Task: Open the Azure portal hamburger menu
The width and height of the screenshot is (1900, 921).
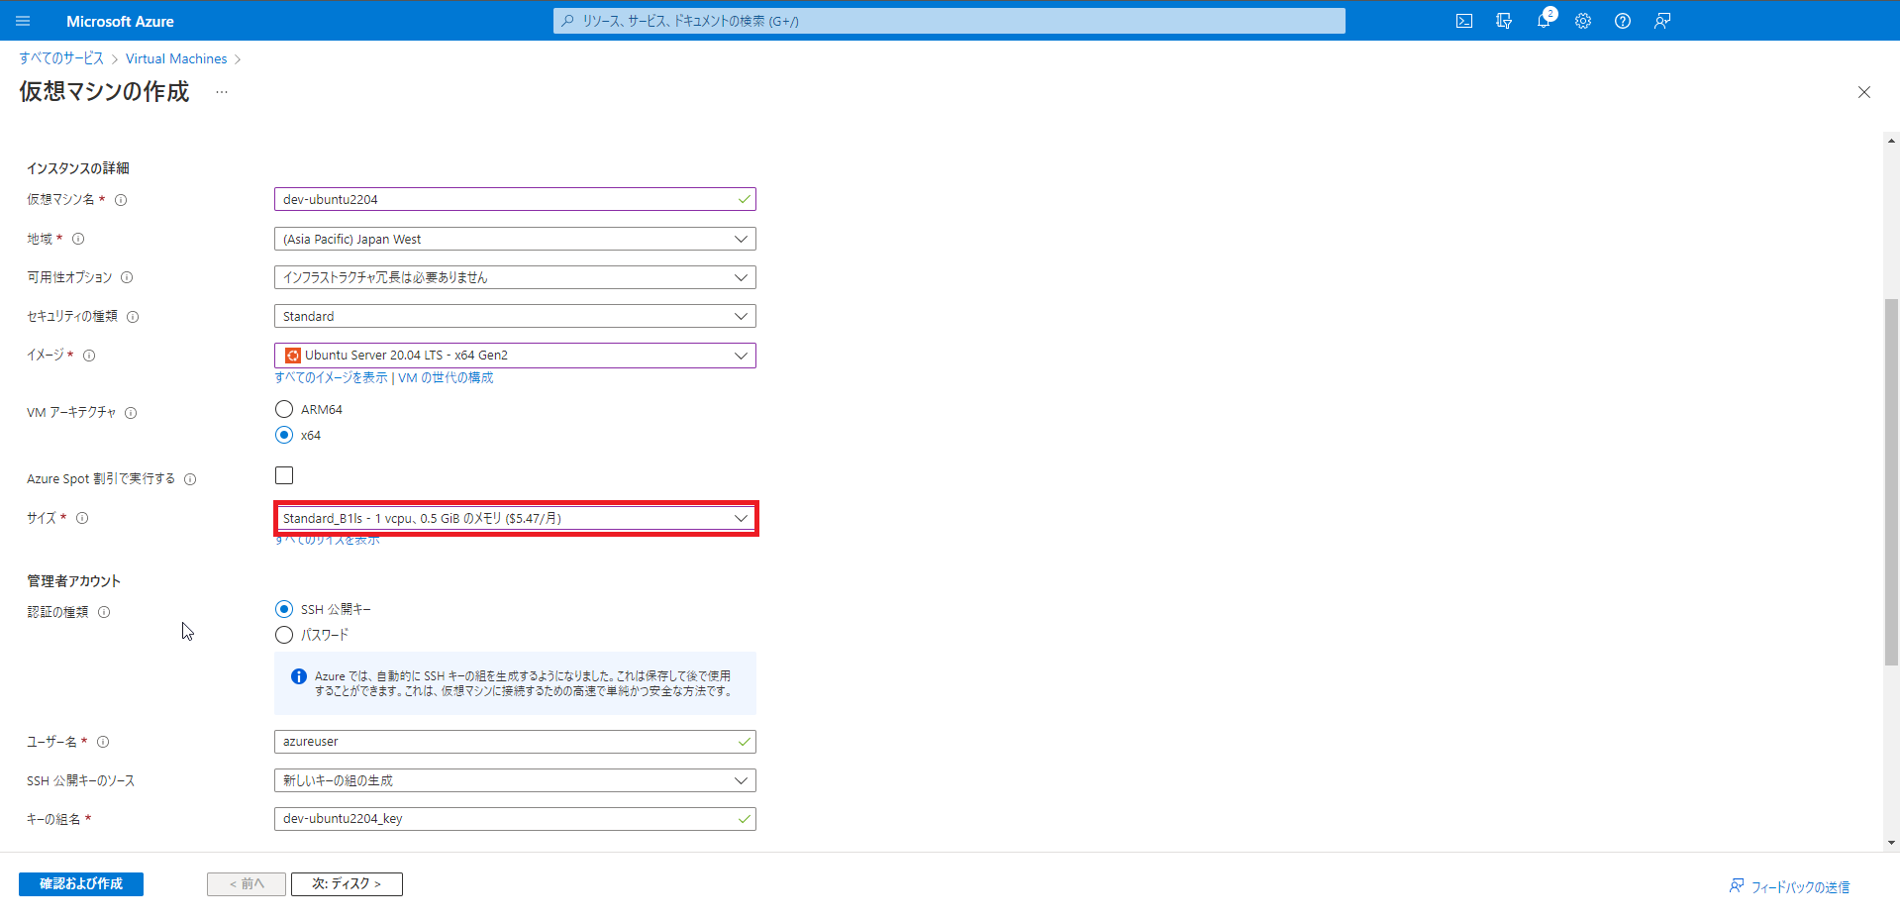Action: pos(23,21)
